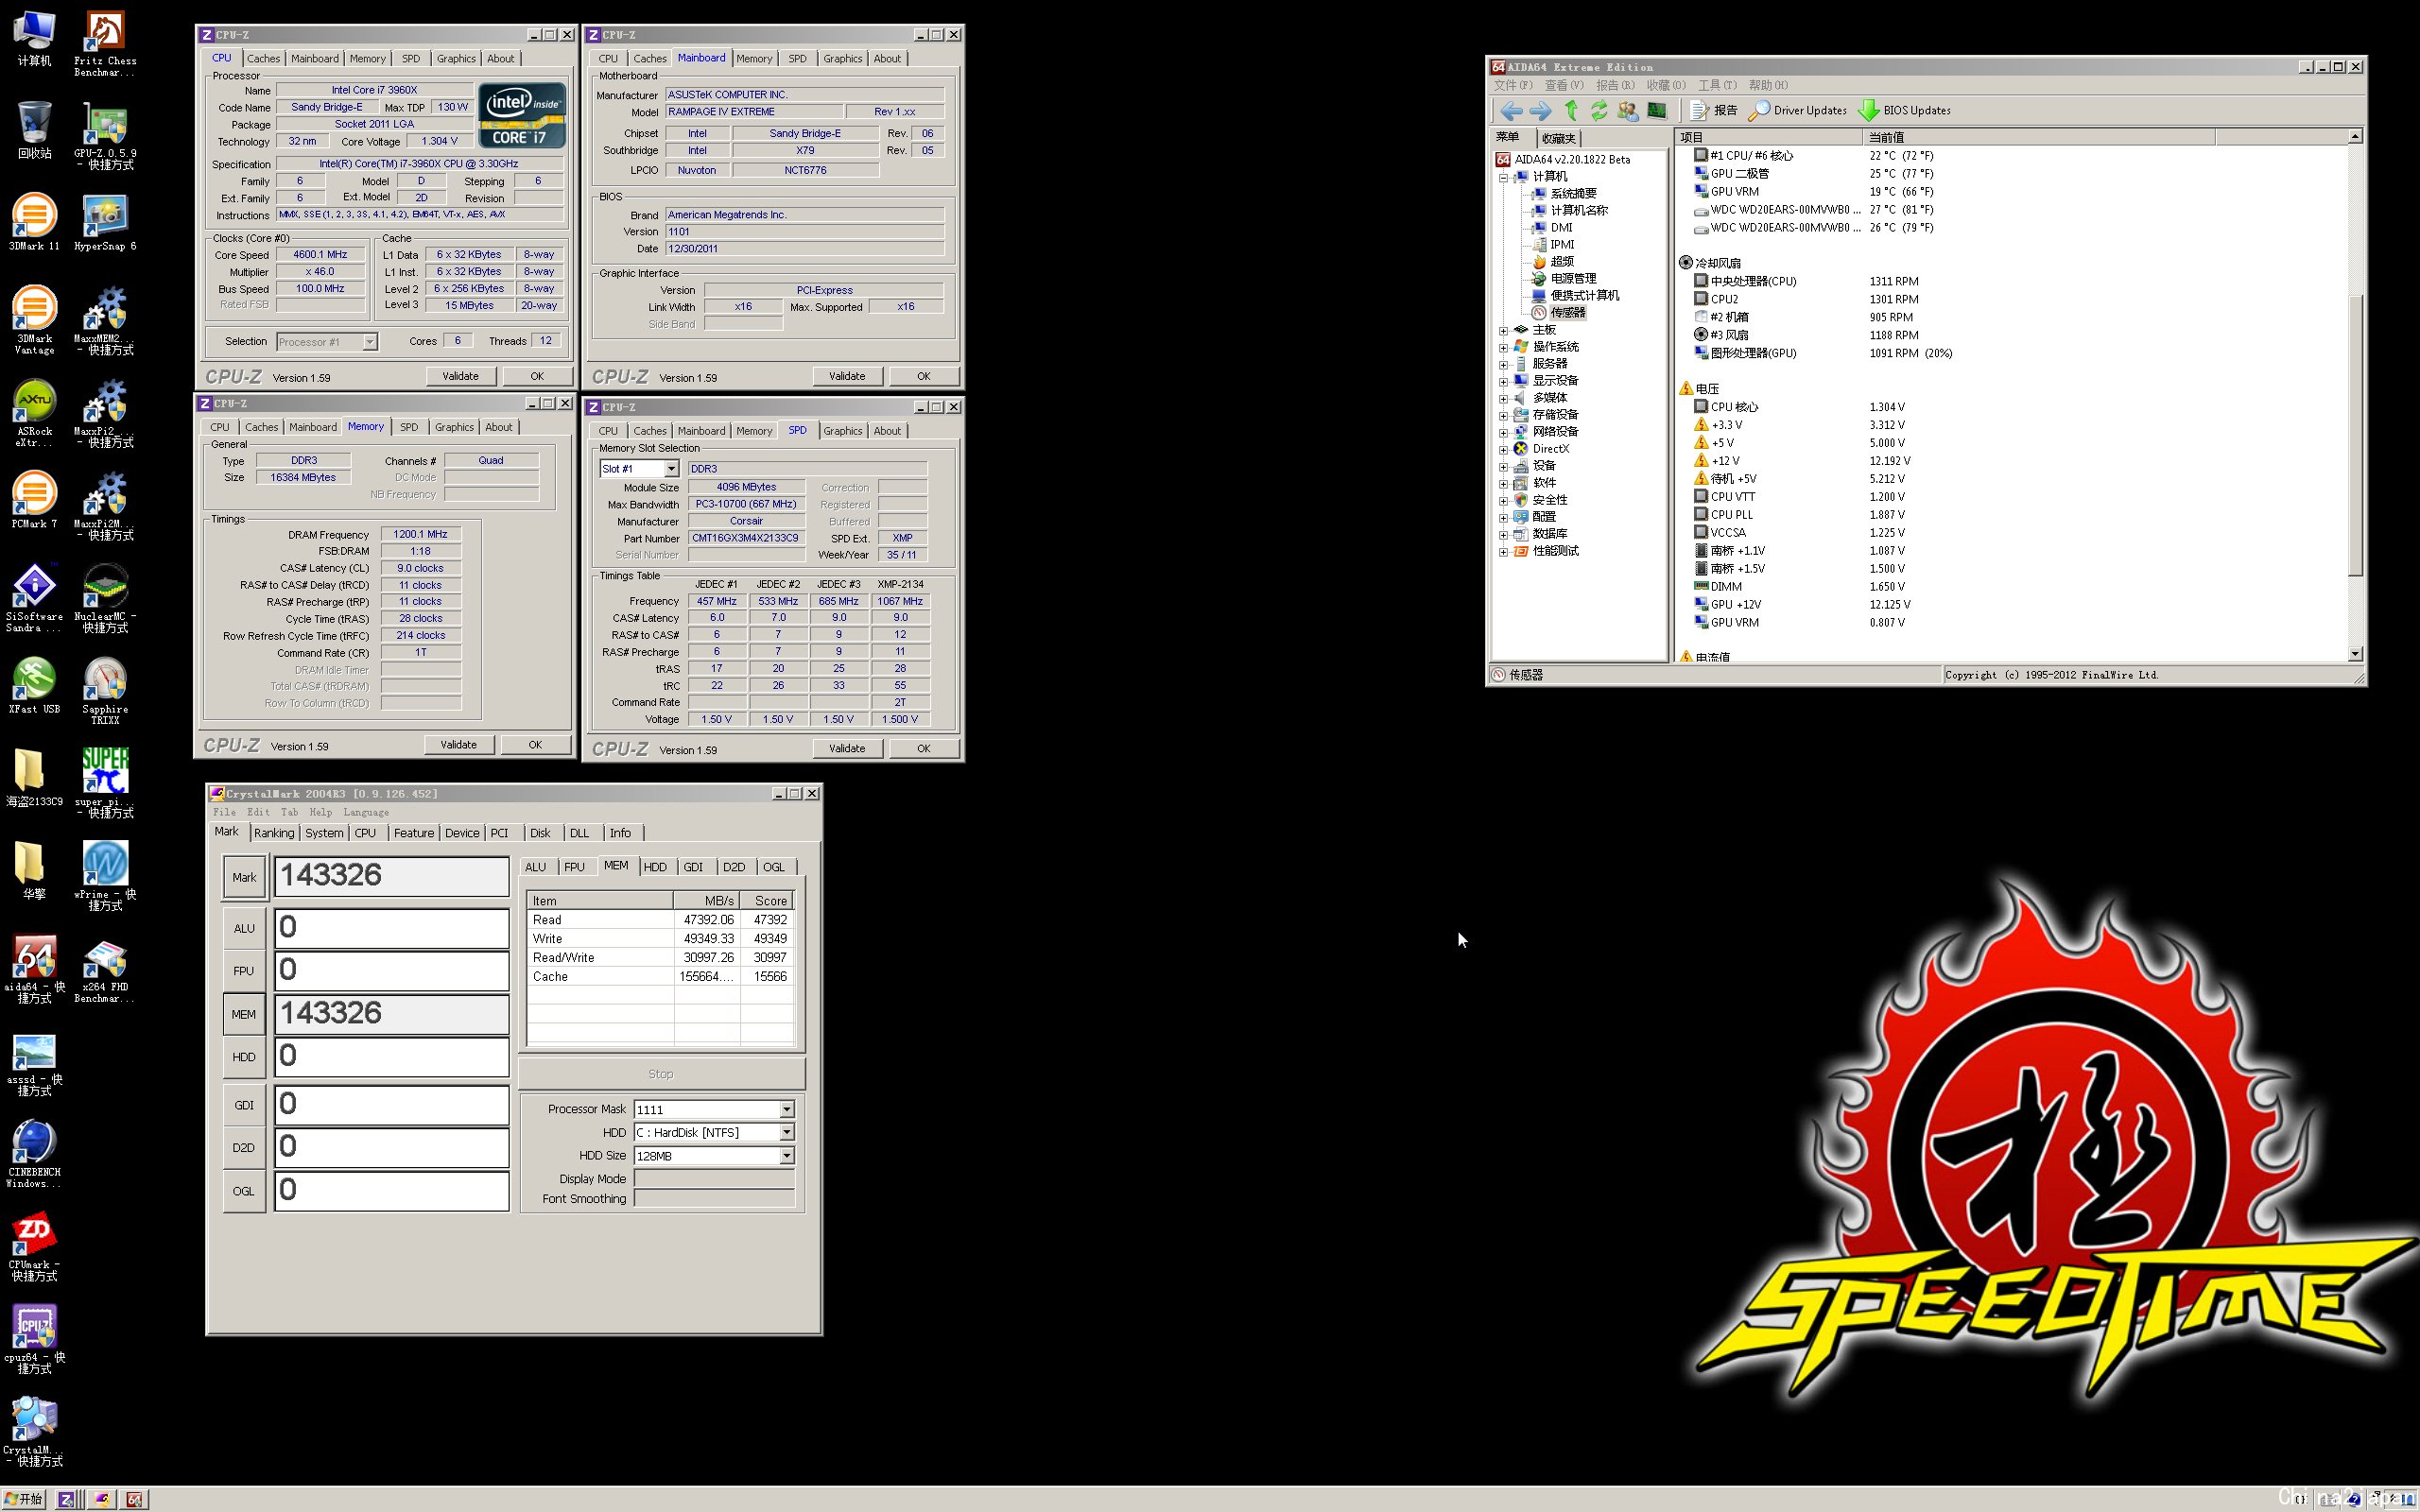The image size is (2420, 1512).
Task: Open AIDA64 users management toolbar icon
Action: click(x=1628, y=111)
